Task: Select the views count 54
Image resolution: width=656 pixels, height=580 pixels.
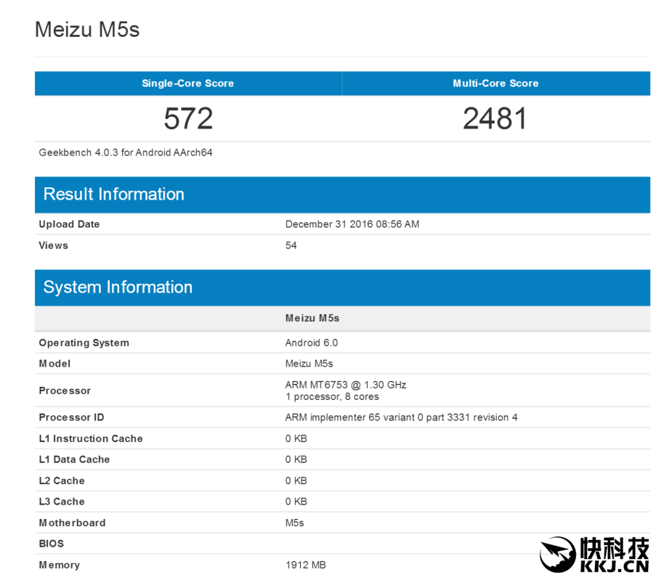Action: [291, 245]
